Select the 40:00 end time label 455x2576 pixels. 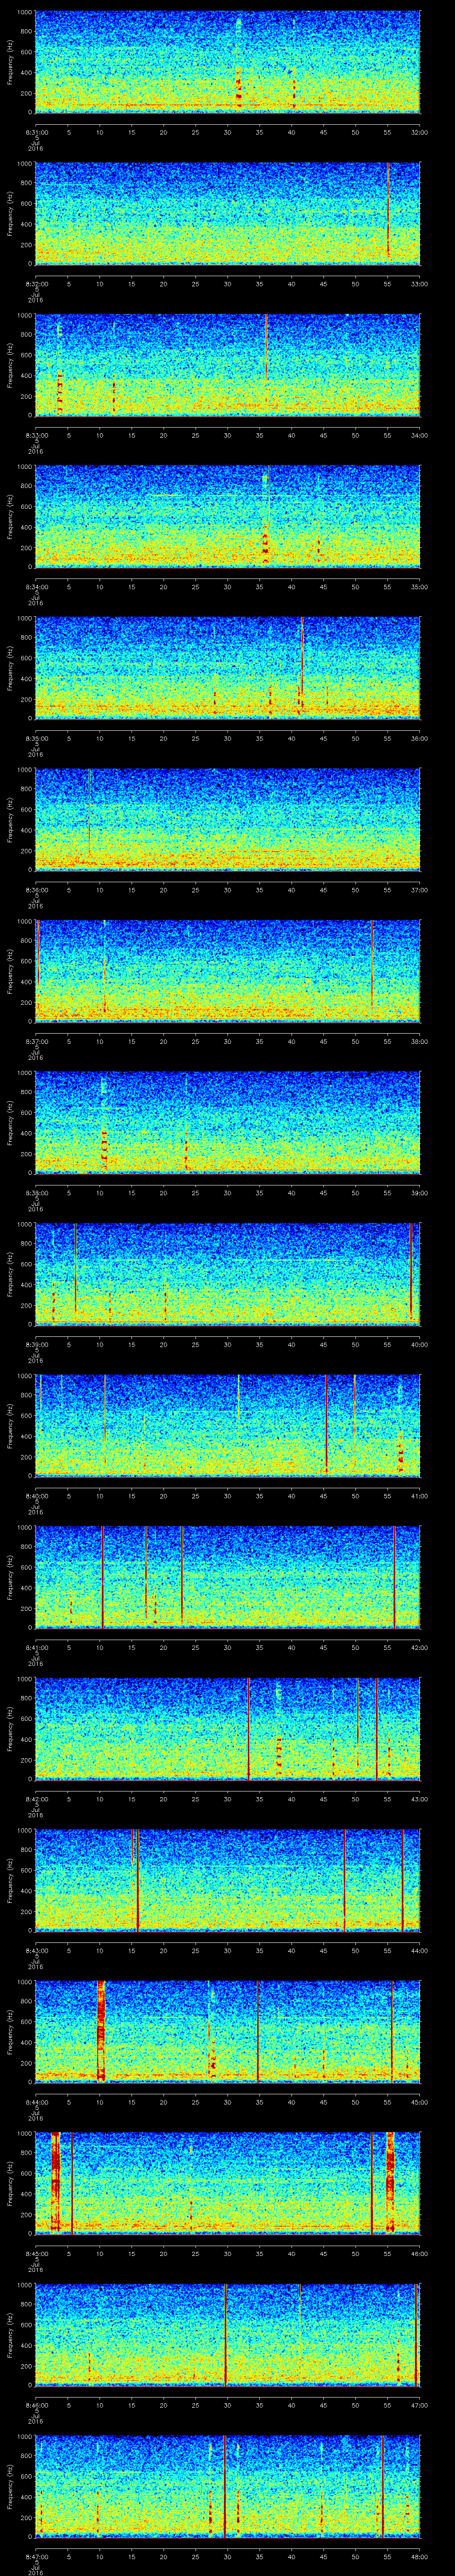coord(419,1344)
